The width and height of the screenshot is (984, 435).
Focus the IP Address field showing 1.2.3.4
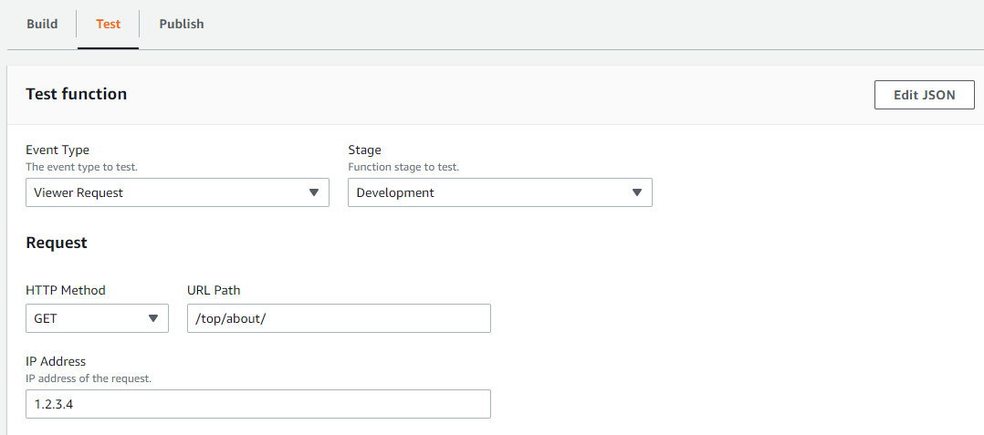click(258, 404)
